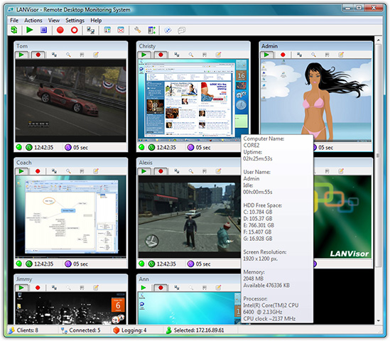Select Tom's race car screen thumbnail
Image resolution: width=390 pixels, height=341 pixels.
coord(70,100)
